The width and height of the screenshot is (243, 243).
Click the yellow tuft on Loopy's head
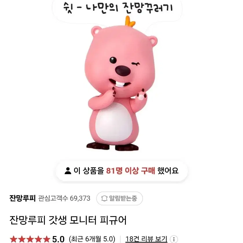(x=130, y=21)
